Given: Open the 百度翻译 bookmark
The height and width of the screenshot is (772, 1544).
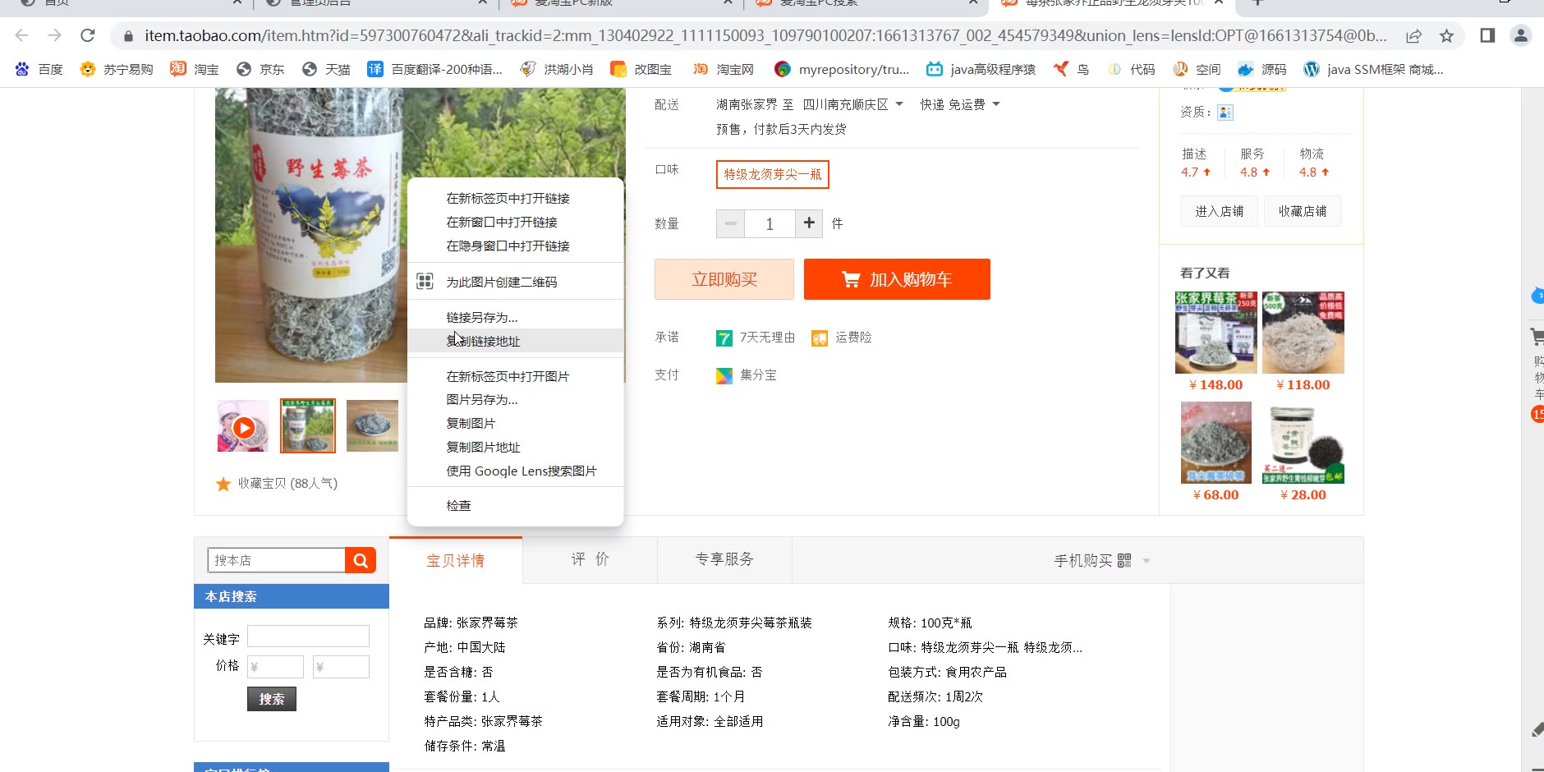Looking at the screenshot, I should [x=434, y=69].
